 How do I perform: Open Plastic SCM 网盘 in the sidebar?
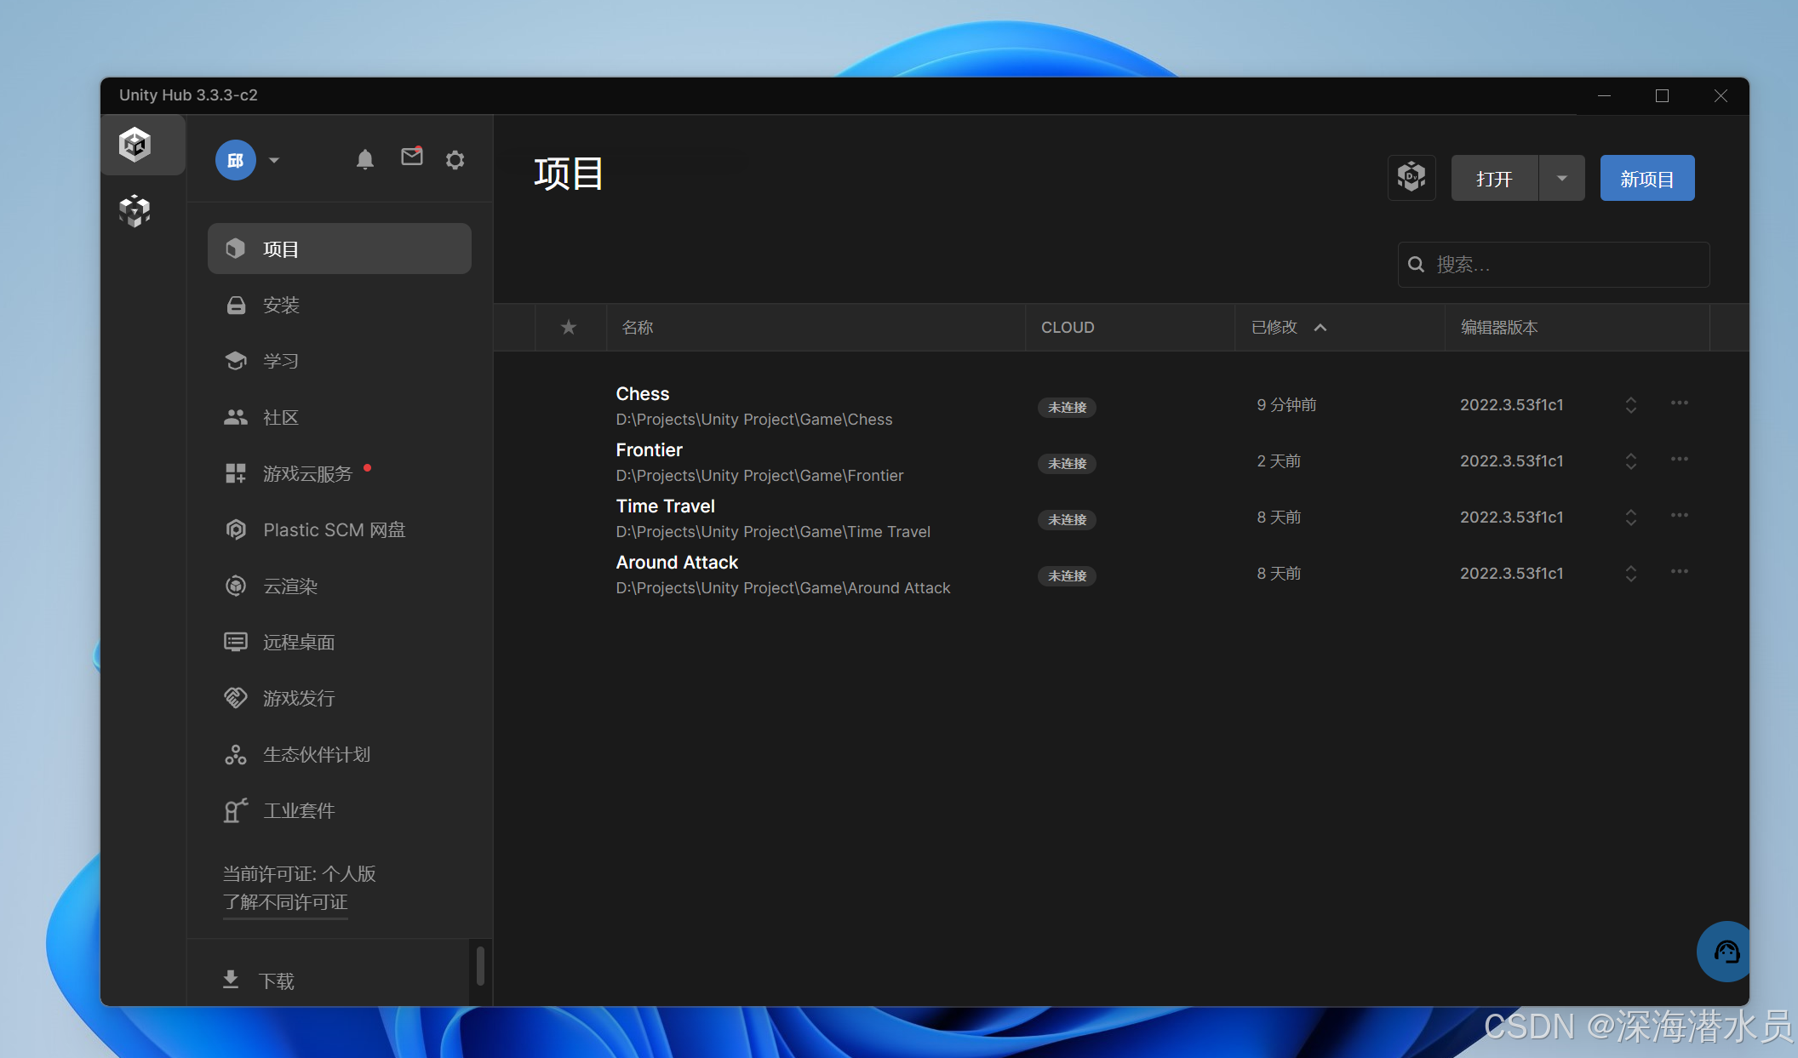point(334,529)
